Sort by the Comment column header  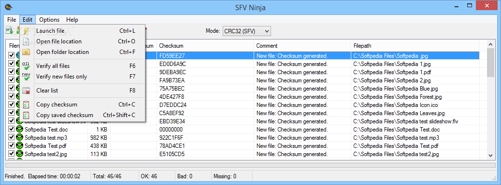302,46
